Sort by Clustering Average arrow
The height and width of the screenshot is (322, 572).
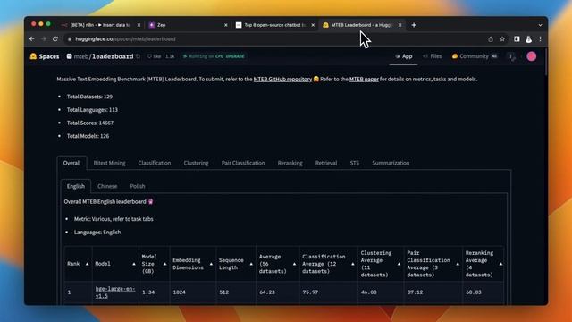coord(400,264)
